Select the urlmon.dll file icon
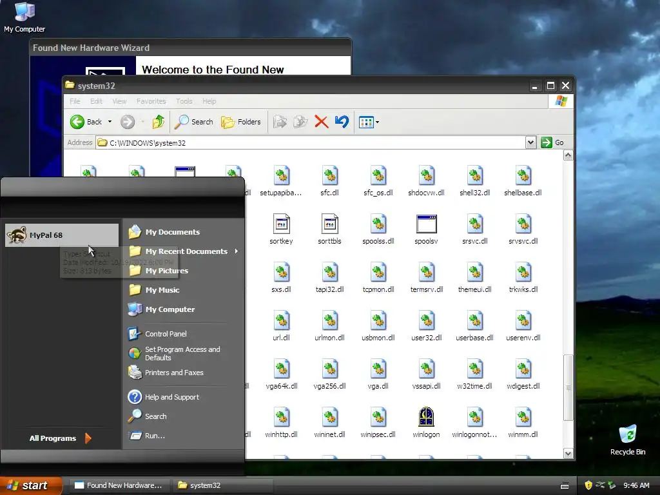660x495 pixels. click(329, 321)
